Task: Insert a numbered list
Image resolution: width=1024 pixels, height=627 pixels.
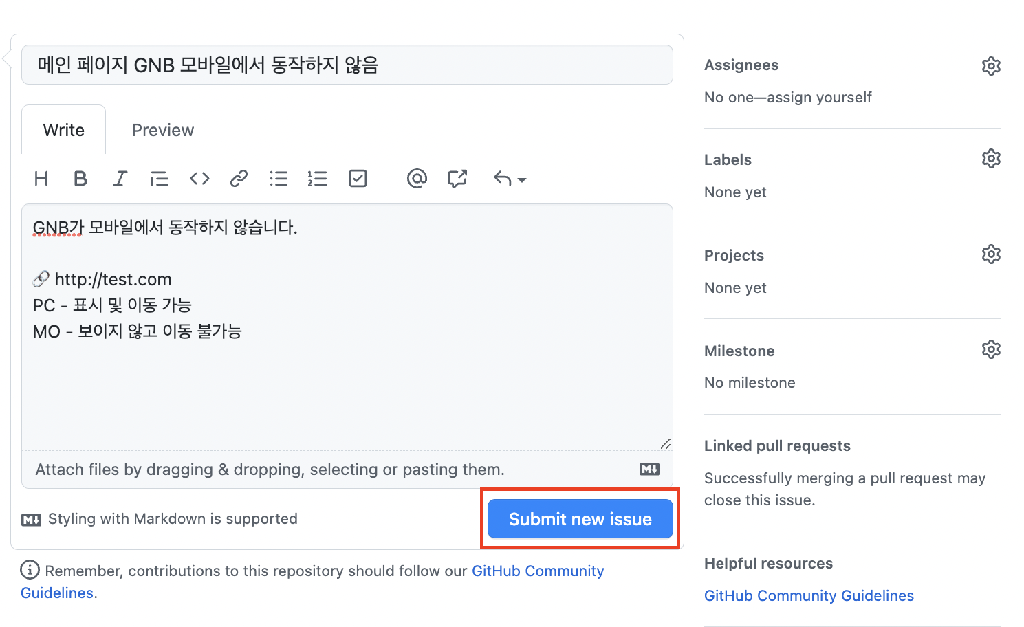Action: (x=318, y=179)
